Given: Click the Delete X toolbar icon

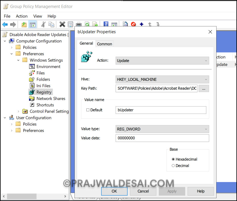Looking at the screenshot, I should coord(62,24).
